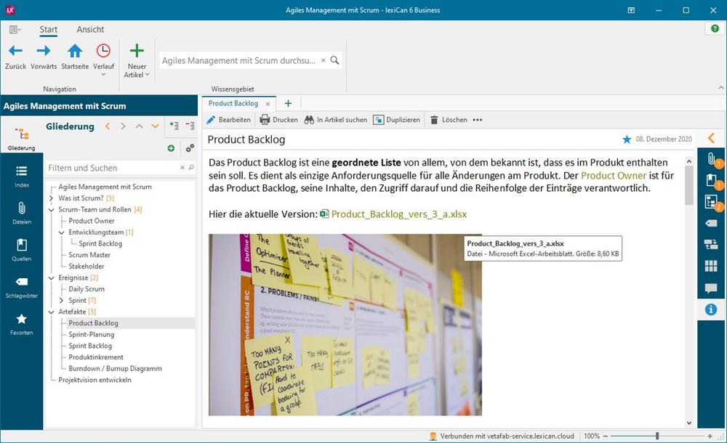The width and height of the screenshot is (727, 443).
Task: Open the Product_Backlog_vers_3_a.xlsx file link
Action: click(398, 214)
